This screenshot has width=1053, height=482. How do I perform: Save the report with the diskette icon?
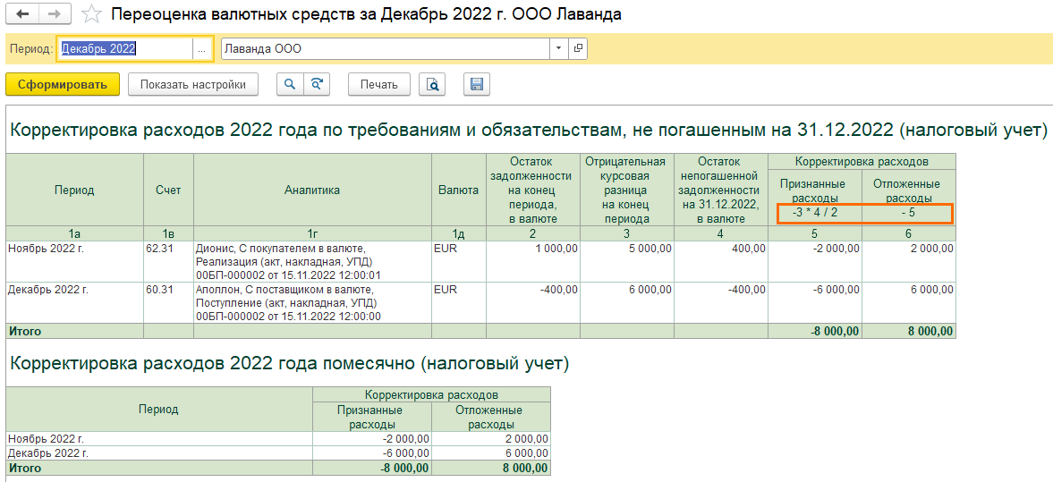tap(477, 85)
